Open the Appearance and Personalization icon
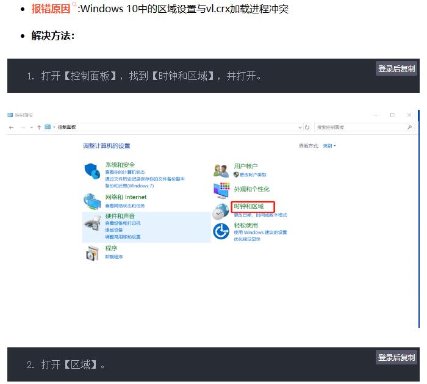This screenshot has width=427, height=384. pyautogui.click(x=221, y=190)
